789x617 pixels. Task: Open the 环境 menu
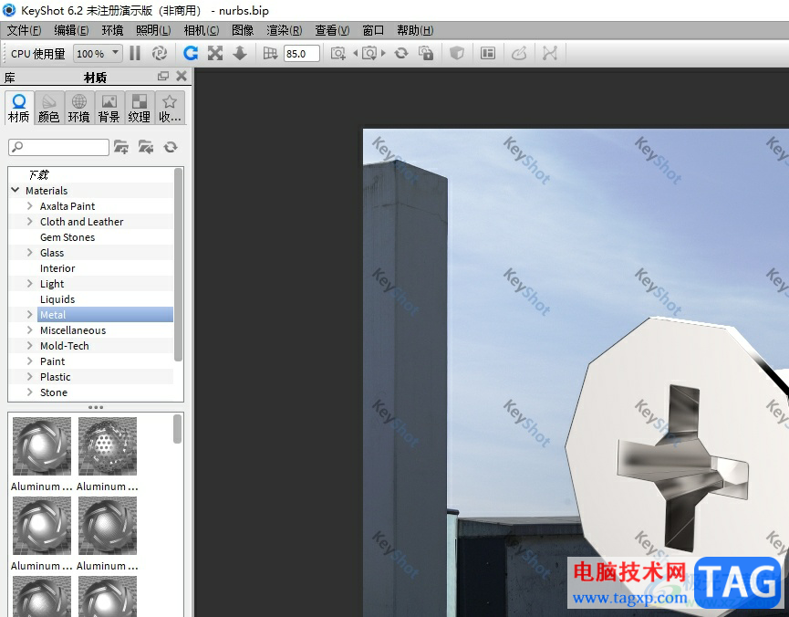(x=112, y=30)
